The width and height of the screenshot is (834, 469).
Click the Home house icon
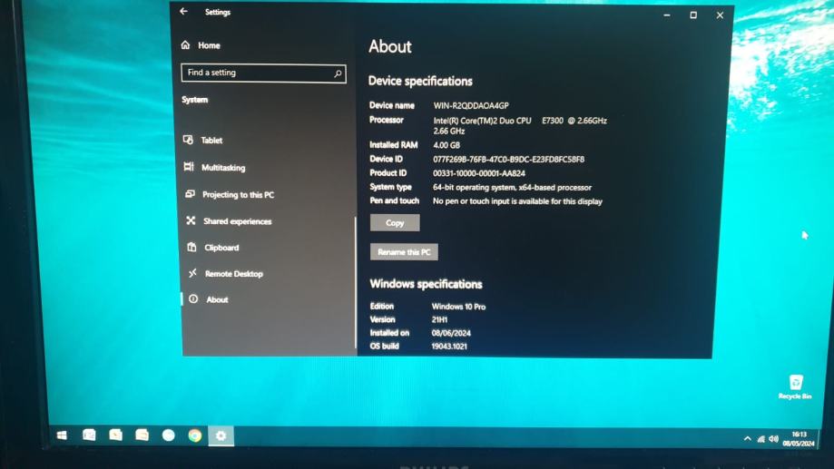click(185, 44)
